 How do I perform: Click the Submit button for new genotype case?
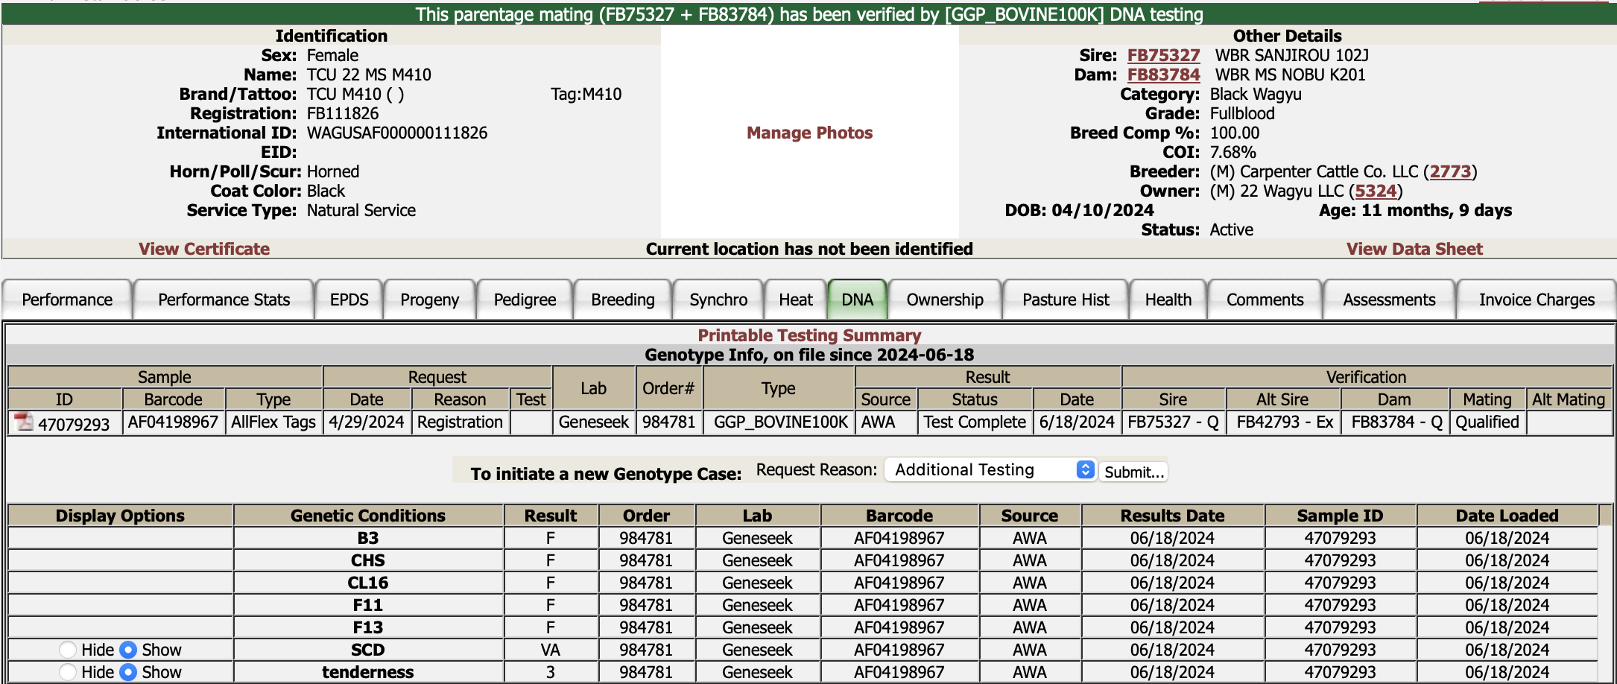pos(1133,472)
